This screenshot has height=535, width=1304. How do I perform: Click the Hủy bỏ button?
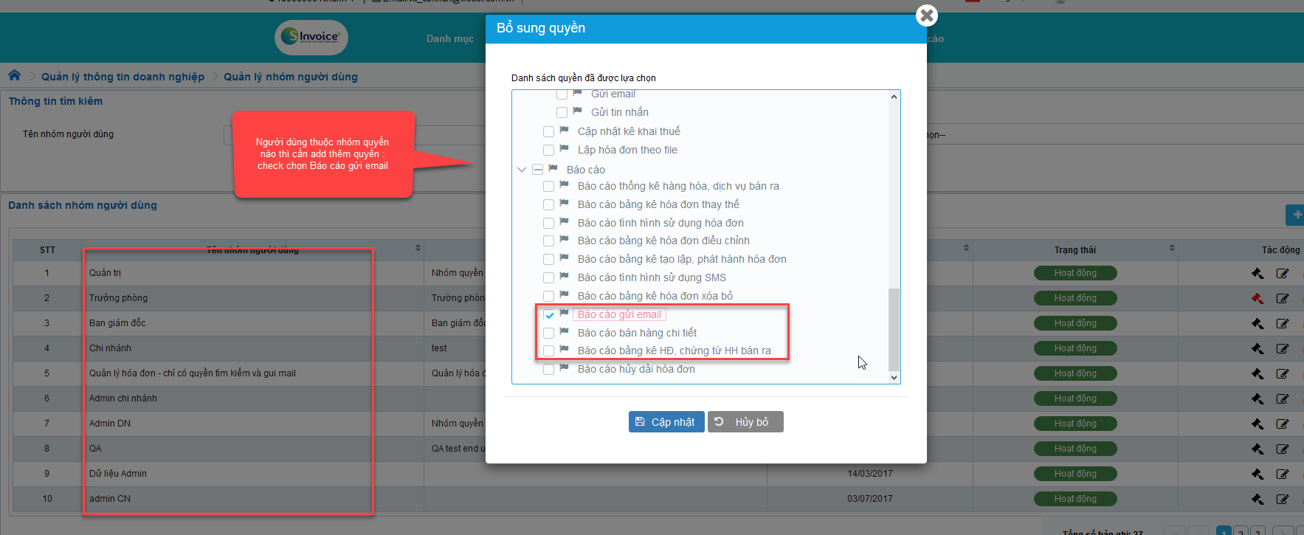pos(745,422)
